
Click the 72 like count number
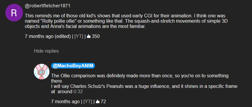[x=103, y=101]
